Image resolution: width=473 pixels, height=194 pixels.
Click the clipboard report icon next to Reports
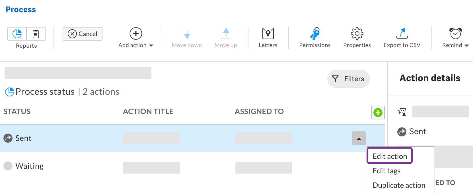point(36,34)
